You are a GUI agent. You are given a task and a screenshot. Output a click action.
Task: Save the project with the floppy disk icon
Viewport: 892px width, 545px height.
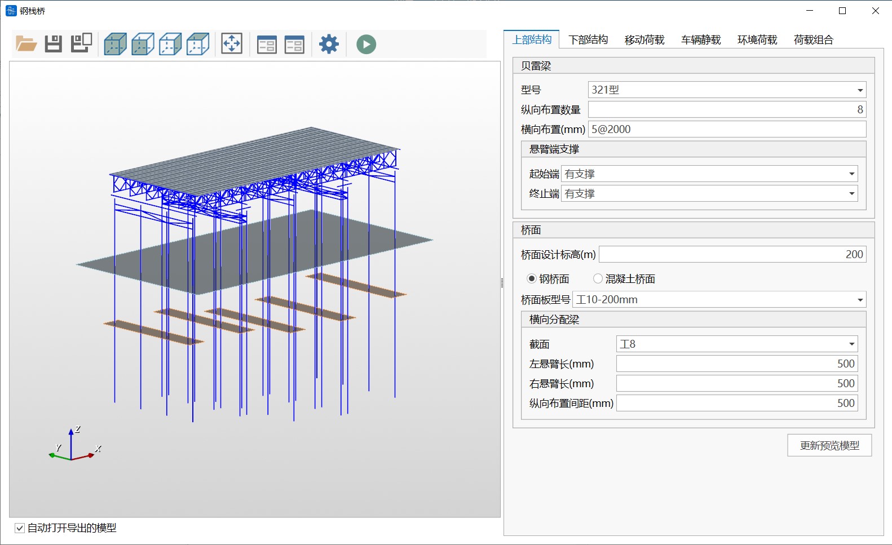click(54, 44)
